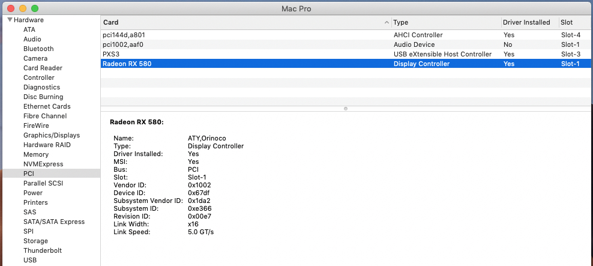Click the ATY,Orinoco name value
The image size is (593, 266).
click(x=207, y=139)
